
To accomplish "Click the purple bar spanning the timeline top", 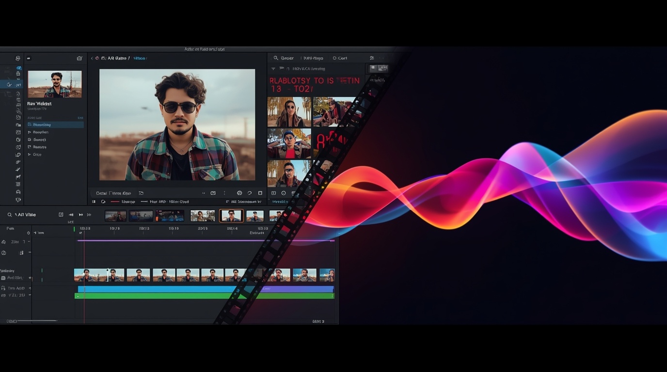I will (206, 240).
